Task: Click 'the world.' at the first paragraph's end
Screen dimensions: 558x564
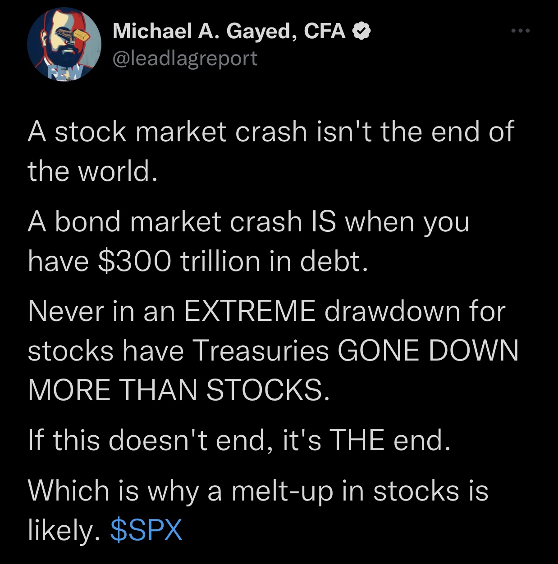Action: 93,171
